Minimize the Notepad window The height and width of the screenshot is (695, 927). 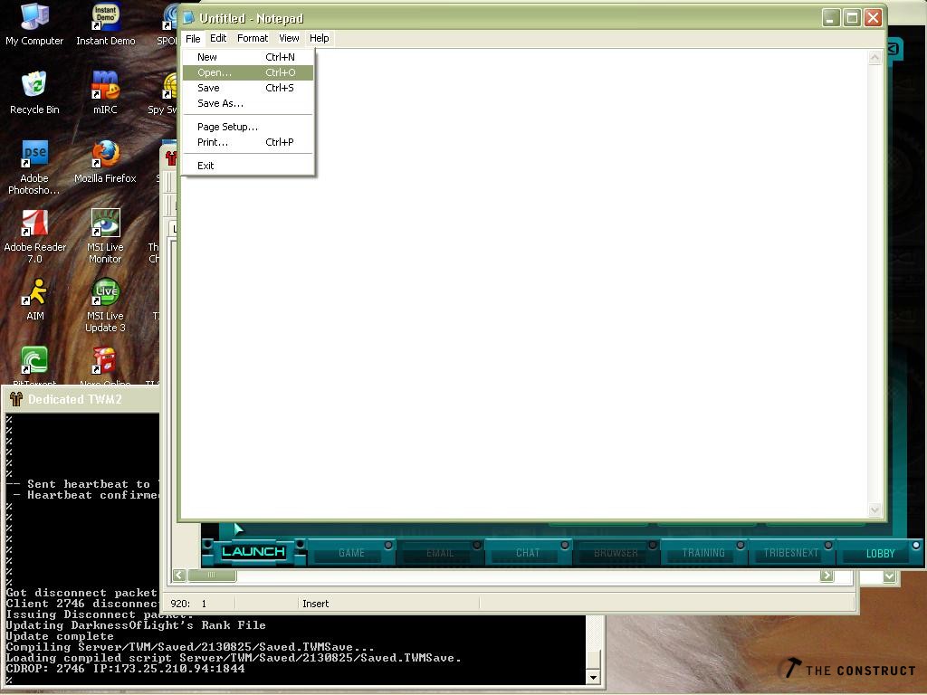tap(831, 18)
